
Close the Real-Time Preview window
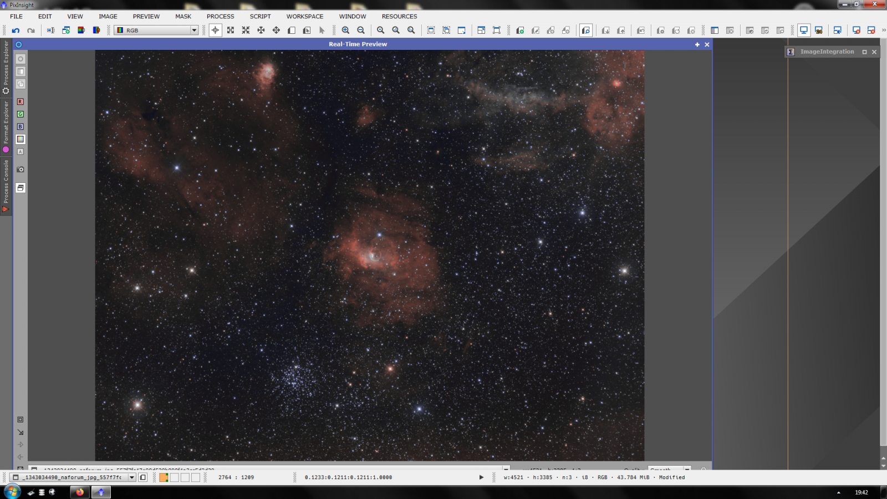click(707, 44)
